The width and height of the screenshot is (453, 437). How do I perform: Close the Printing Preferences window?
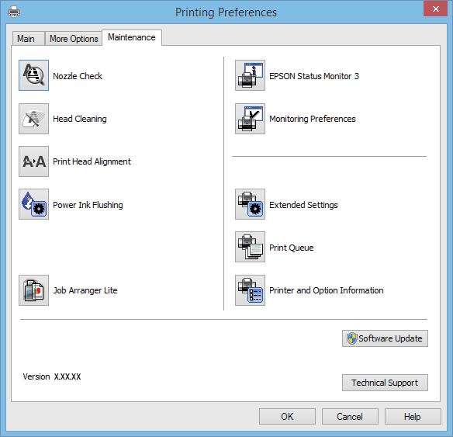click(x=436, y=9)
